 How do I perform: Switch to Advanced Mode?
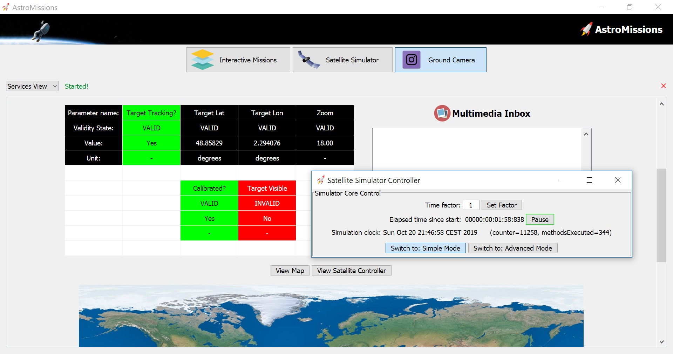click(x=512, y=248)
